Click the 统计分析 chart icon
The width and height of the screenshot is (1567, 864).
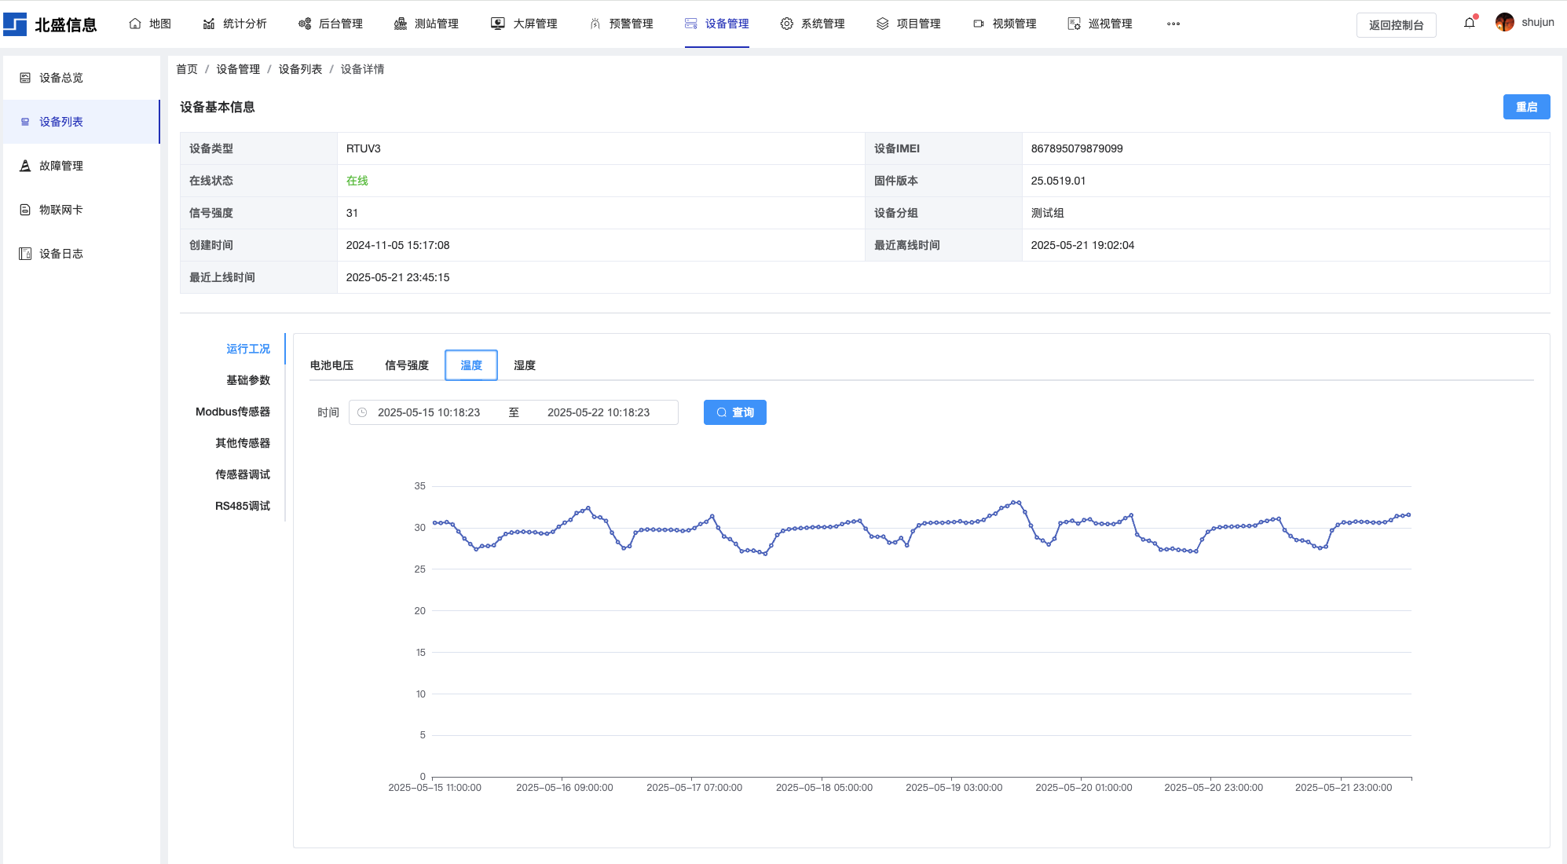click(209, 24)
